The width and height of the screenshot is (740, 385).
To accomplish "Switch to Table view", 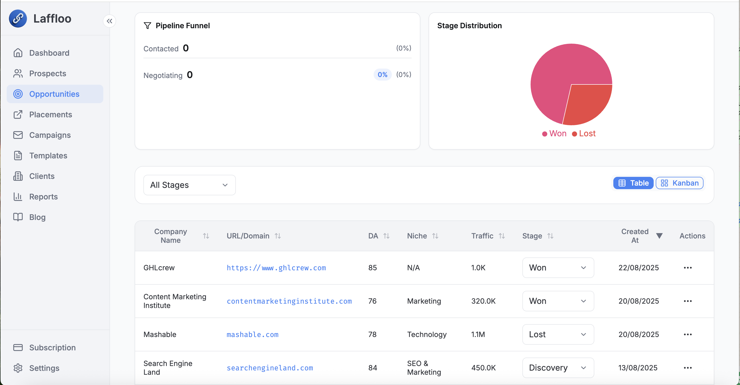I will click(x=633, y=183).
